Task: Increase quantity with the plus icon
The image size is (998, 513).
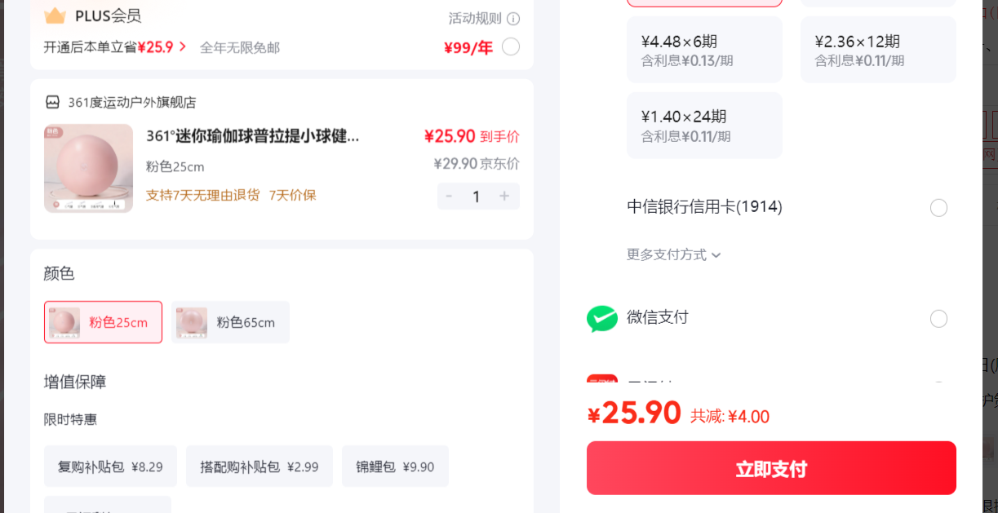Action: (504, 196)
